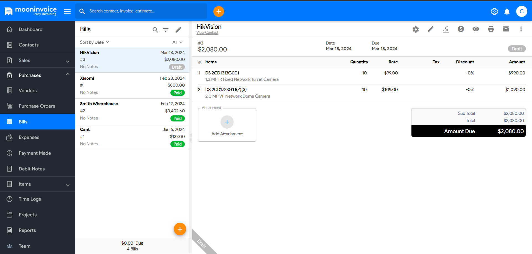Click the pencil icon in Bills list header

(x=178, y=30)
